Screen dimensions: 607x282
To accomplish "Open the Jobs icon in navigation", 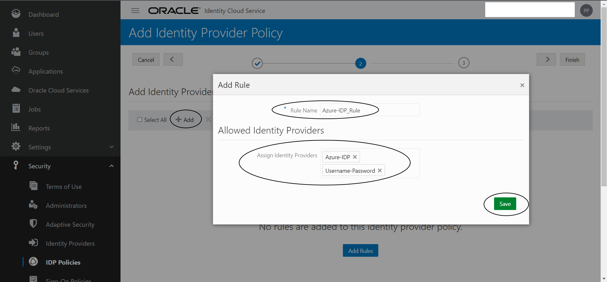I will 16,109.
